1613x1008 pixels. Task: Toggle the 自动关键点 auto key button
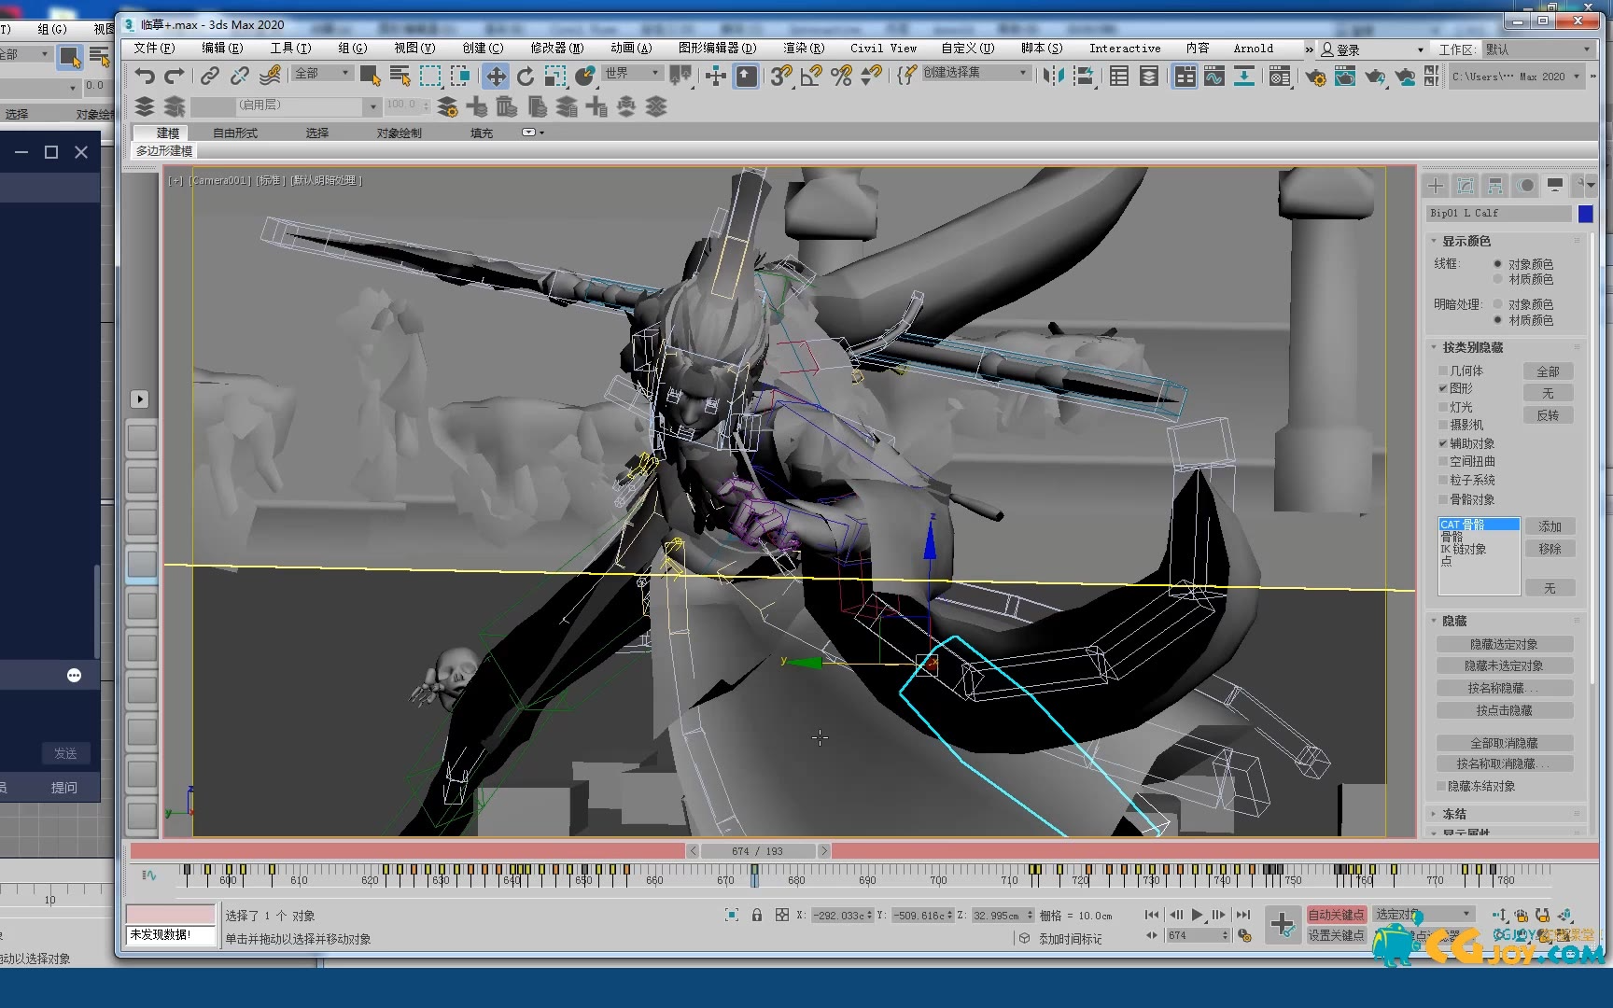click(1336, 915)
